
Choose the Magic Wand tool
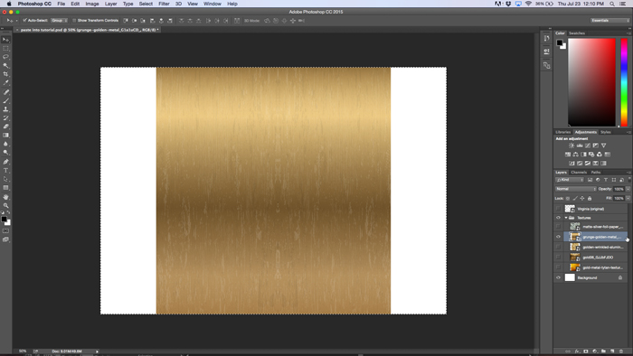[5, 65]
